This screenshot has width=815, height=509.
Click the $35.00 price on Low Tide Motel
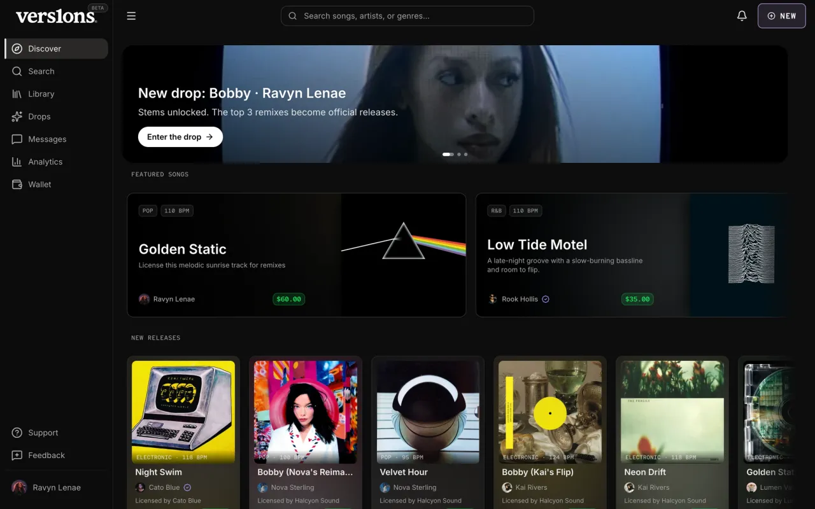(x=637, y=299)
